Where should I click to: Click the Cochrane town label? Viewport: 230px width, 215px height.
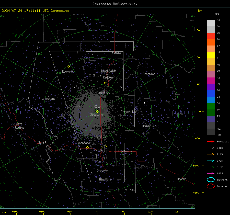pos(84,143)
